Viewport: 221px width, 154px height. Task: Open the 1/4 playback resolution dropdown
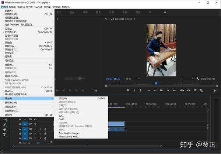pos(186,79)
